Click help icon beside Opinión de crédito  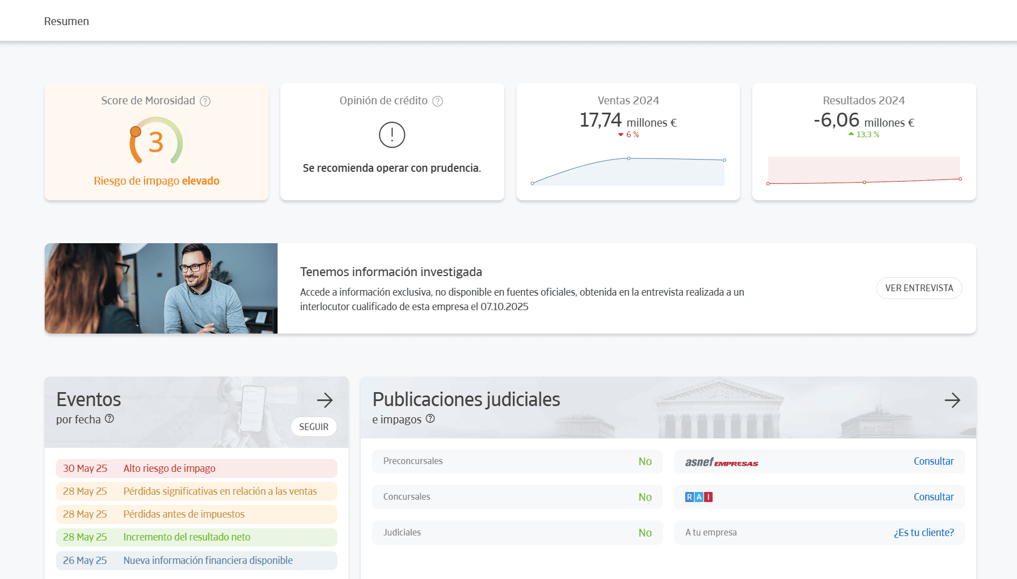[438, 101]
